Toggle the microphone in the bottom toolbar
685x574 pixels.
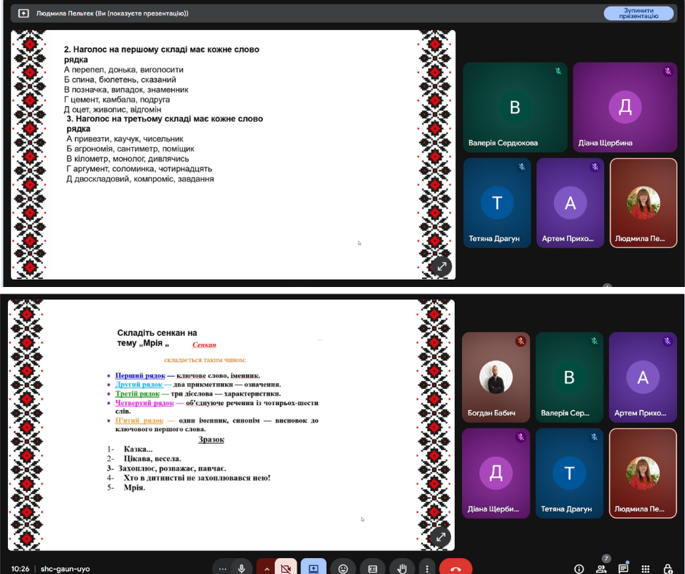pyautogui.click(x=241, y=568)
